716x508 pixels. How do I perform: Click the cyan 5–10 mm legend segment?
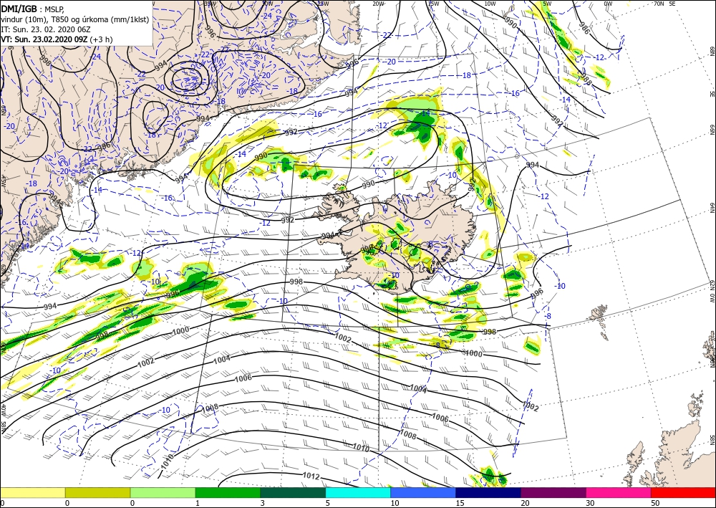(x=358, y=492)
